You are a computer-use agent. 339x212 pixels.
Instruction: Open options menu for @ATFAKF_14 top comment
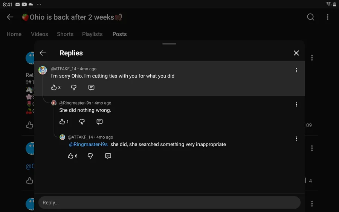tap(296, 70)
